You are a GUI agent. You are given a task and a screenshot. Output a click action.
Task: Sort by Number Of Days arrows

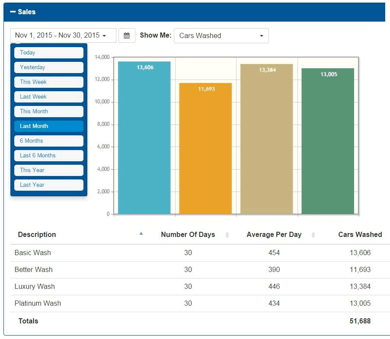click(x=227, y=235)
